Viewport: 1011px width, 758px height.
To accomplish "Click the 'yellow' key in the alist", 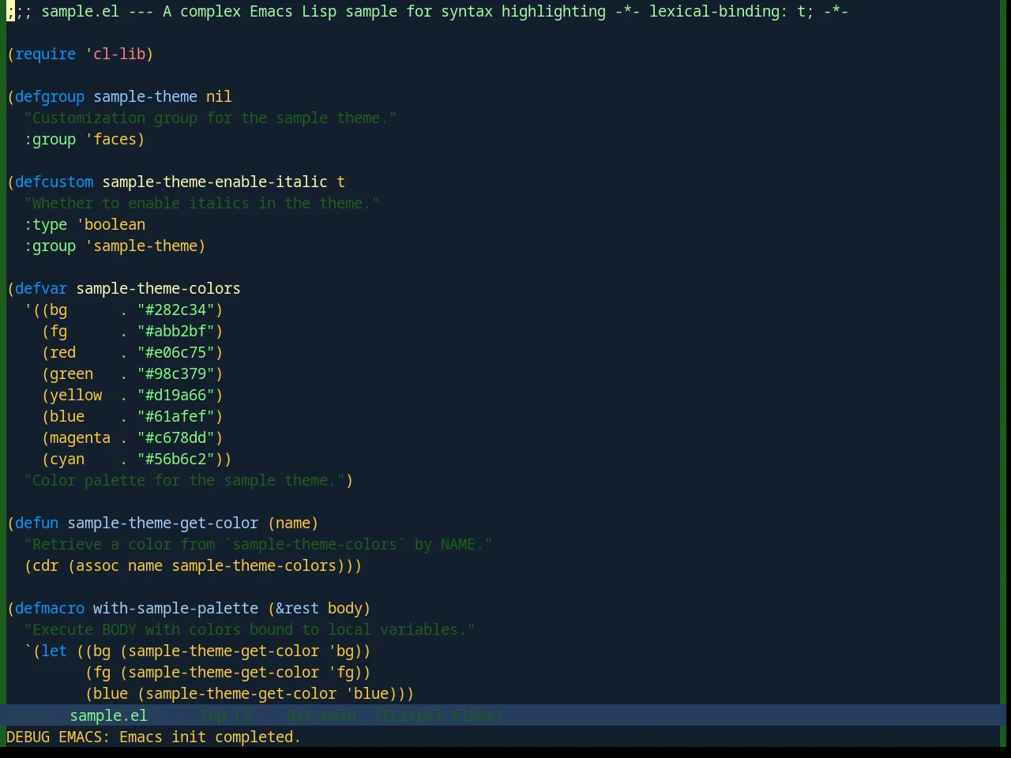I will click(77, 395).
